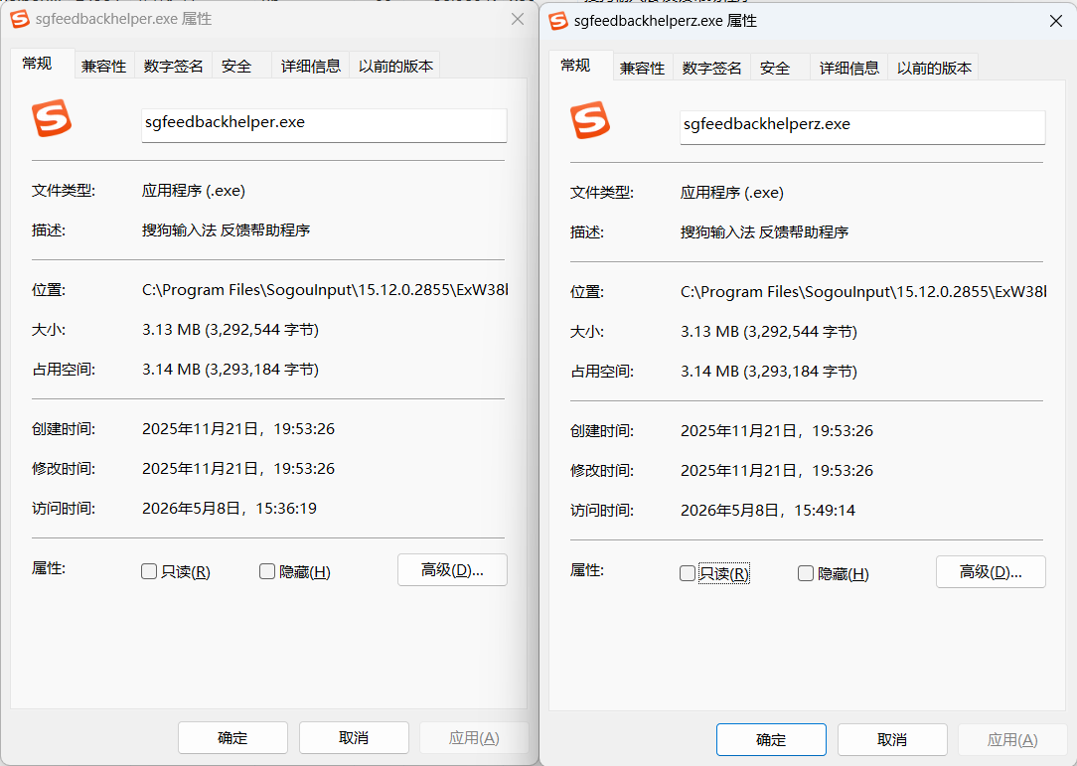Open 数字签名 tab in sgfeedbackhelper.exe window
The width and height of the screenshot is (1077, 766).
pos(174,66)
